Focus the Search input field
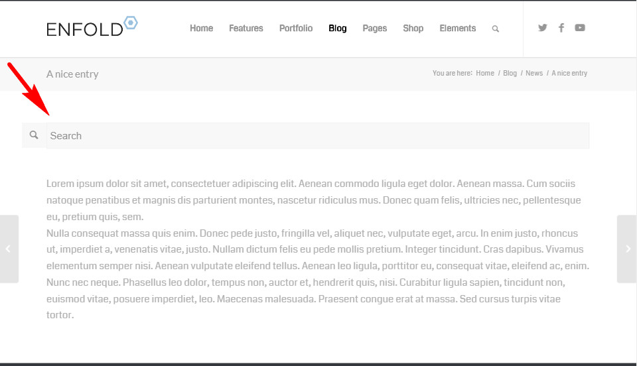Image resolution: width=637 pixels, height=366 pixels. 318,135
